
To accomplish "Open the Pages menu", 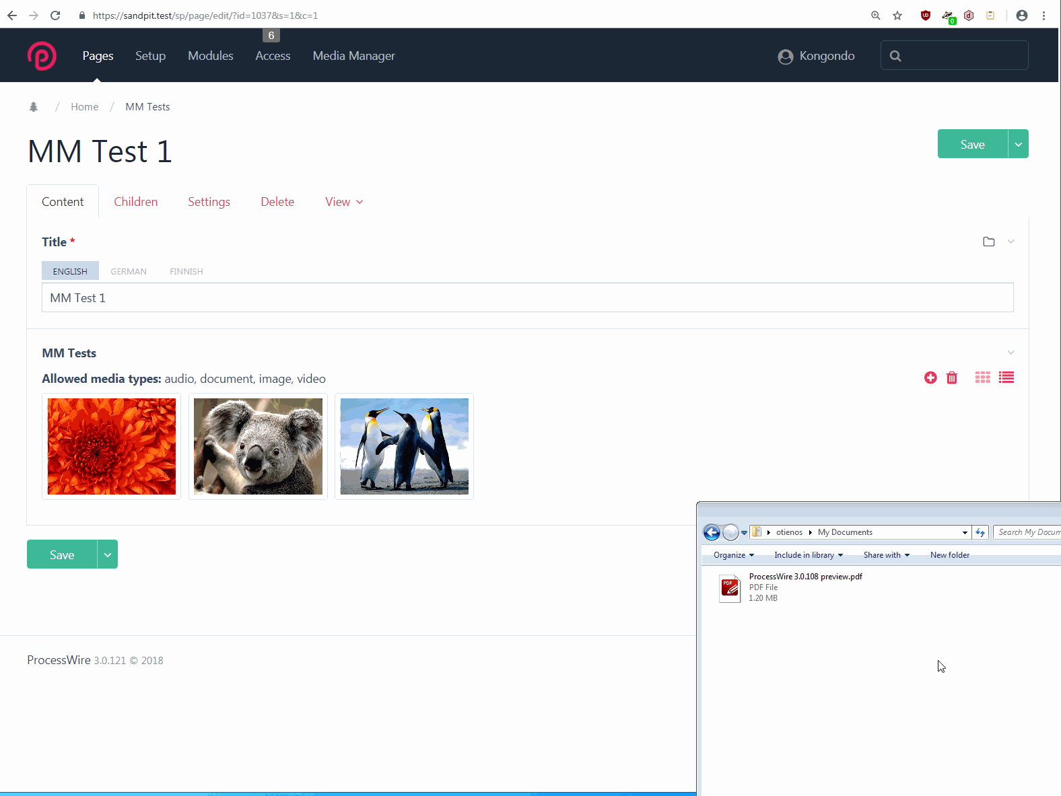I will coord(98,56).
